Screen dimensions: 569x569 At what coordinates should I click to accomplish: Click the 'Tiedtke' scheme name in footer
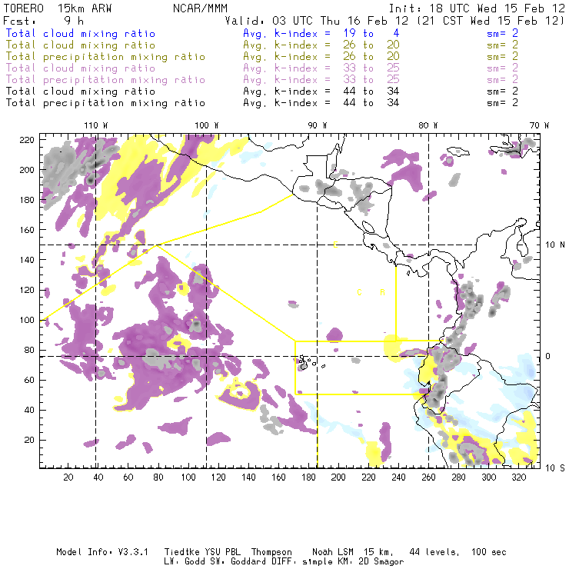click(181, 552)
